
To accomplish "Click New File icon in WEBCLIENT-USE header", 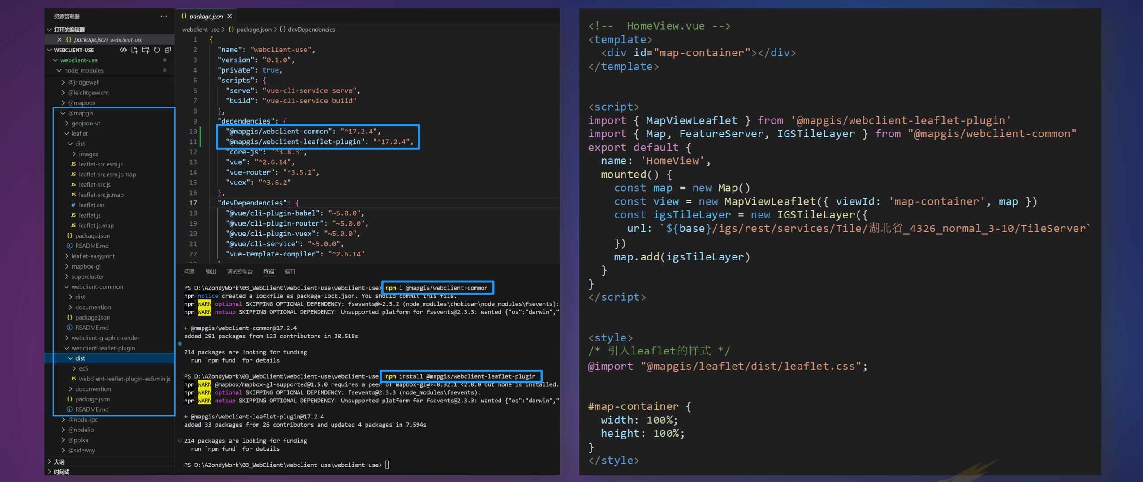I will tap(134, 50).
